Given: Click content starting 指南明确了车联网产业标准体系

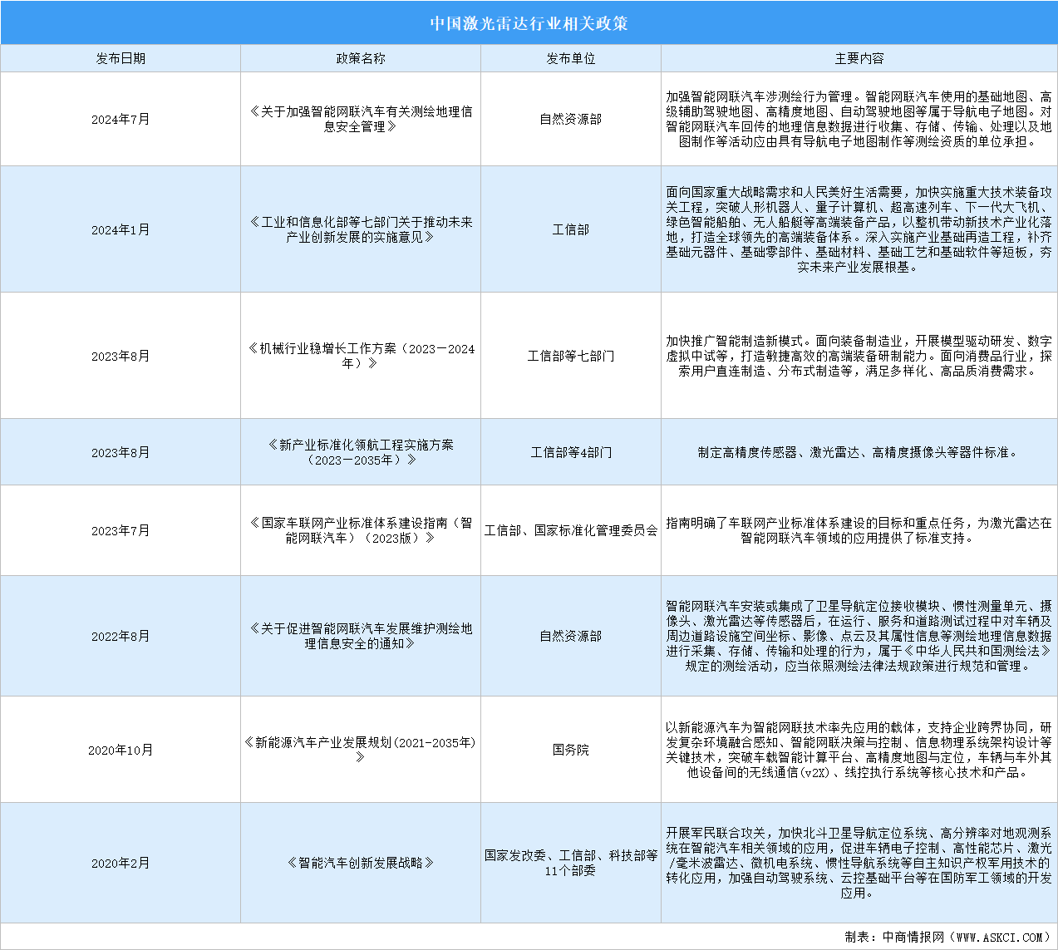Looking at the screenshot, I should tap(859, 530).
